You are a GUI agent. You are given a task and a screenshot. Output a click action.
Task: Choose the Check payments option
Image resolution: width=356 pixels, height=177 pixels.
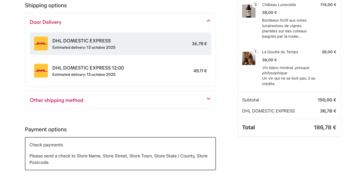click(x=46, y=145)
